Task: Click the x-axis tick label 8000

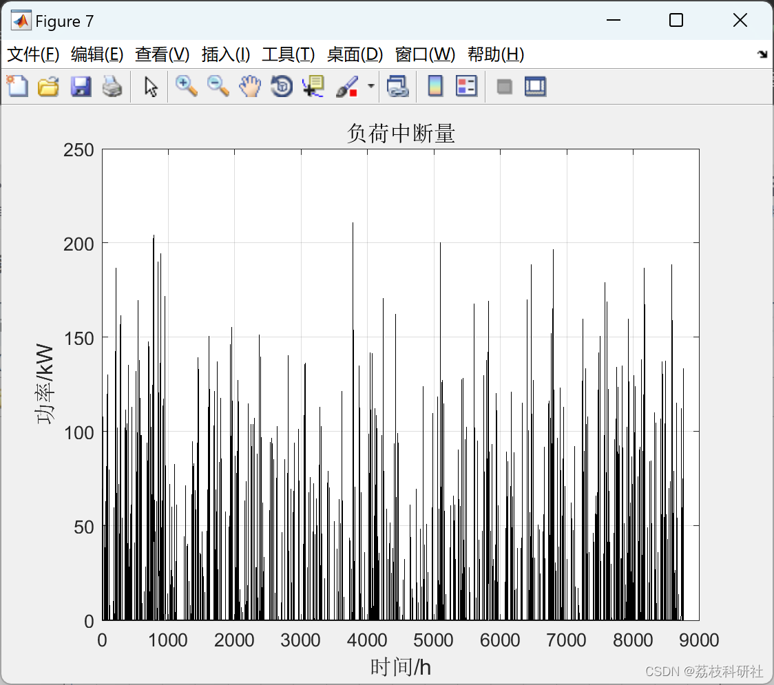Action: [x=632, y=640]
